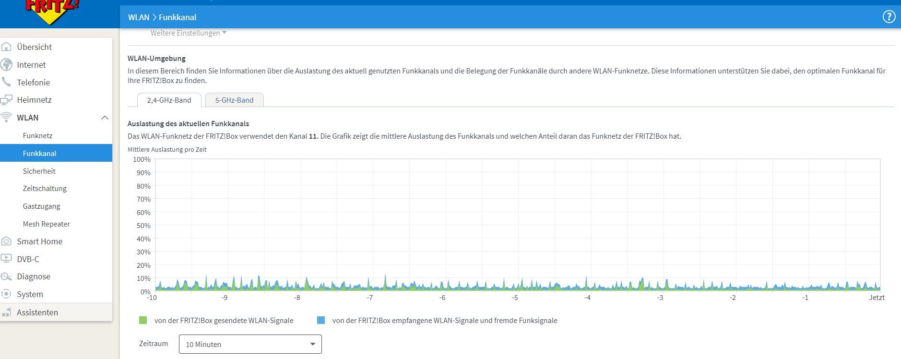Click the Assistenten icon
Image resolution: width=901 pixels, height=359 pixels.
6,312
